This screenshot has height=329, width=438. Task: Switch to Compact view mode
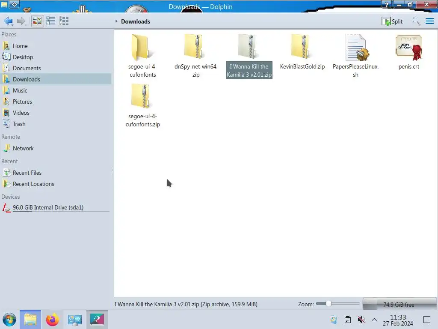click(x=50, y=21)
